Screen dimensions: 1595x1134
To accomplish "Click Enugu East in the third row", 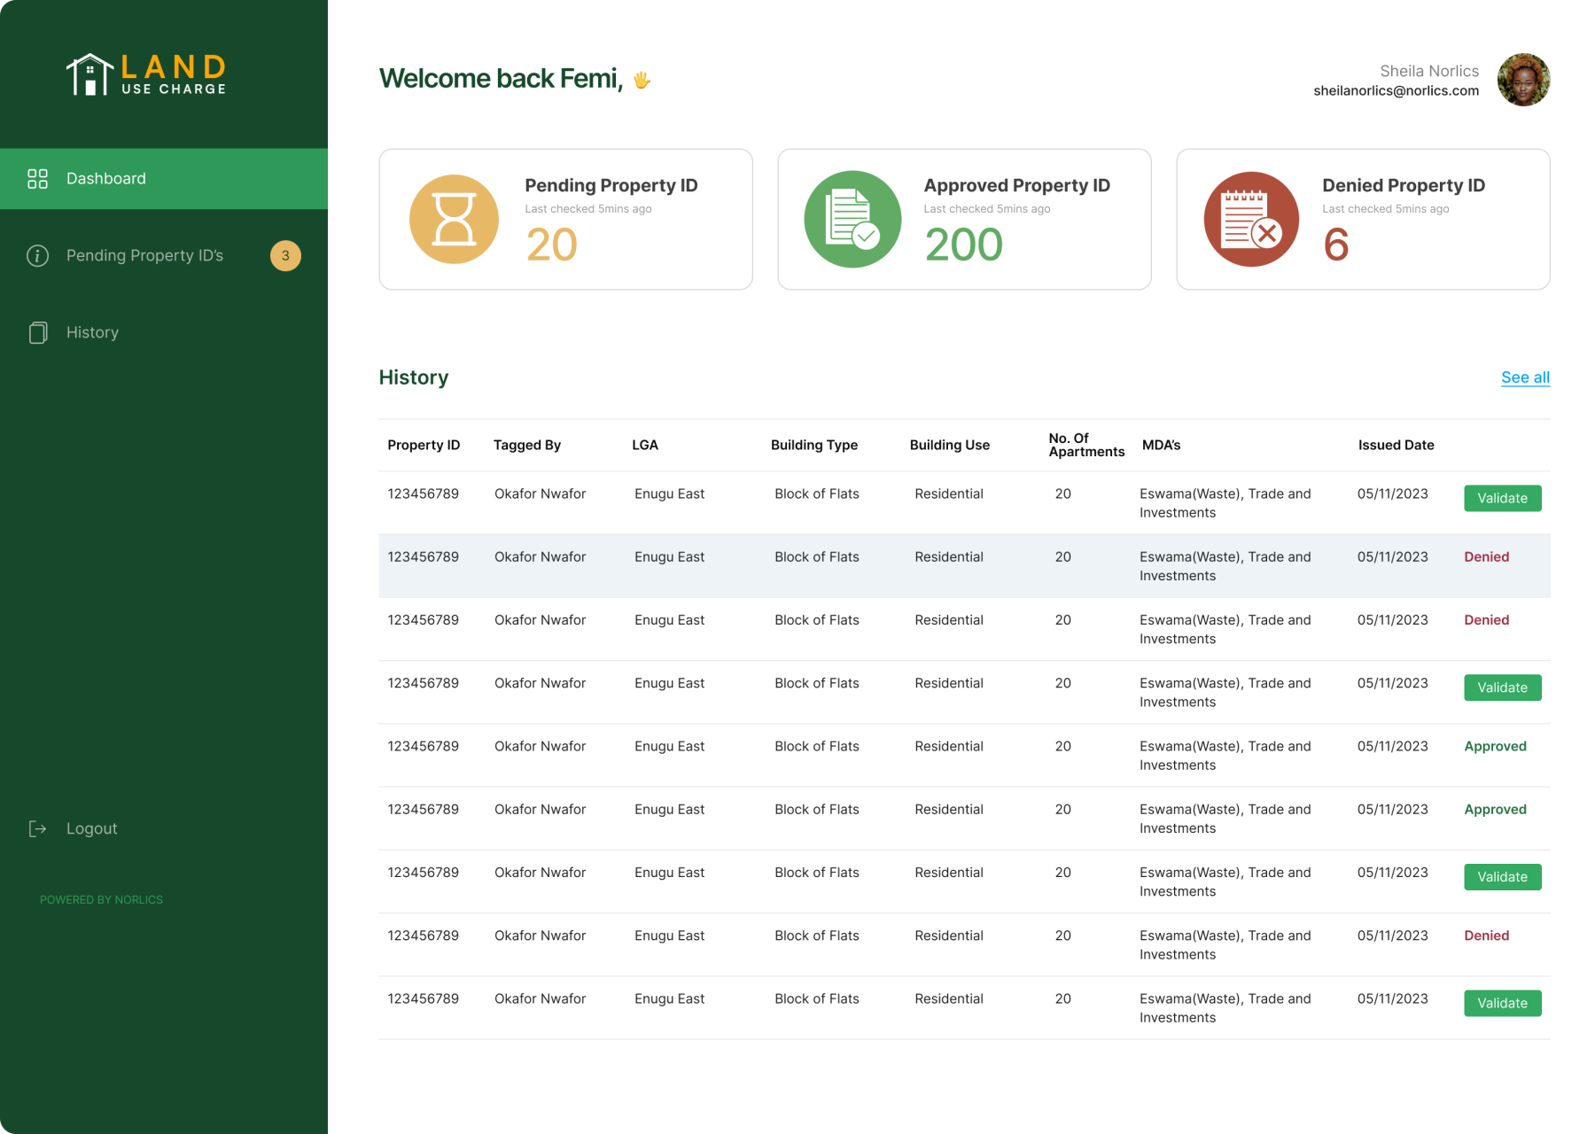I will [669, 620].
